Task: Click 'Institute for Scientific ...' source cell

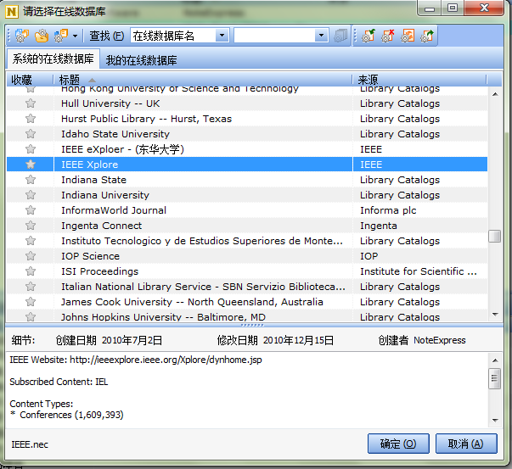Action: coord(419,271)
